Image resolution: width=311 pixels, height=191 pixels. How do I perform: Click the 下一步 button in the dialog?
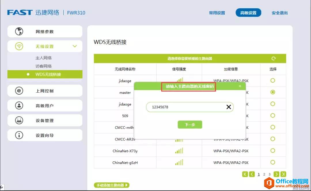[190, 125]
